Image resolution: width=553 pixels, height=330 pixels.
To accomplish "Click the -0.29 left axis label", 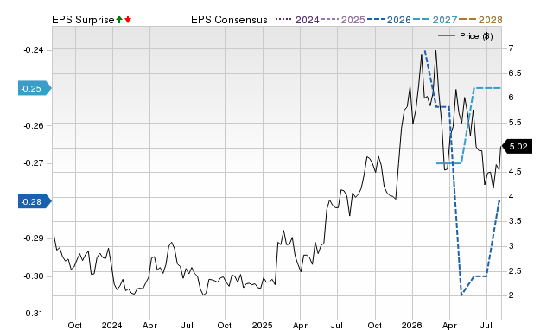I will (x=34, y=238).
